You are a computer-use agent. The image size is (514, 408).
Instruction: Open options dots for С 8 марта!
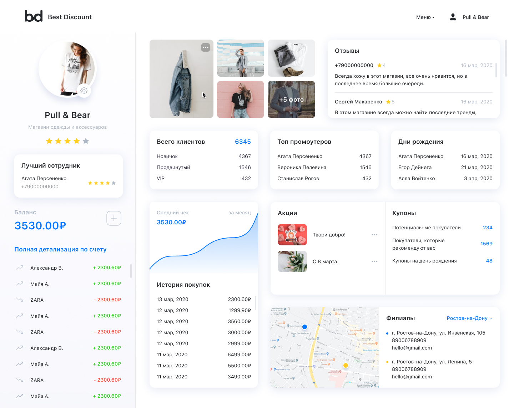(374, 261)
